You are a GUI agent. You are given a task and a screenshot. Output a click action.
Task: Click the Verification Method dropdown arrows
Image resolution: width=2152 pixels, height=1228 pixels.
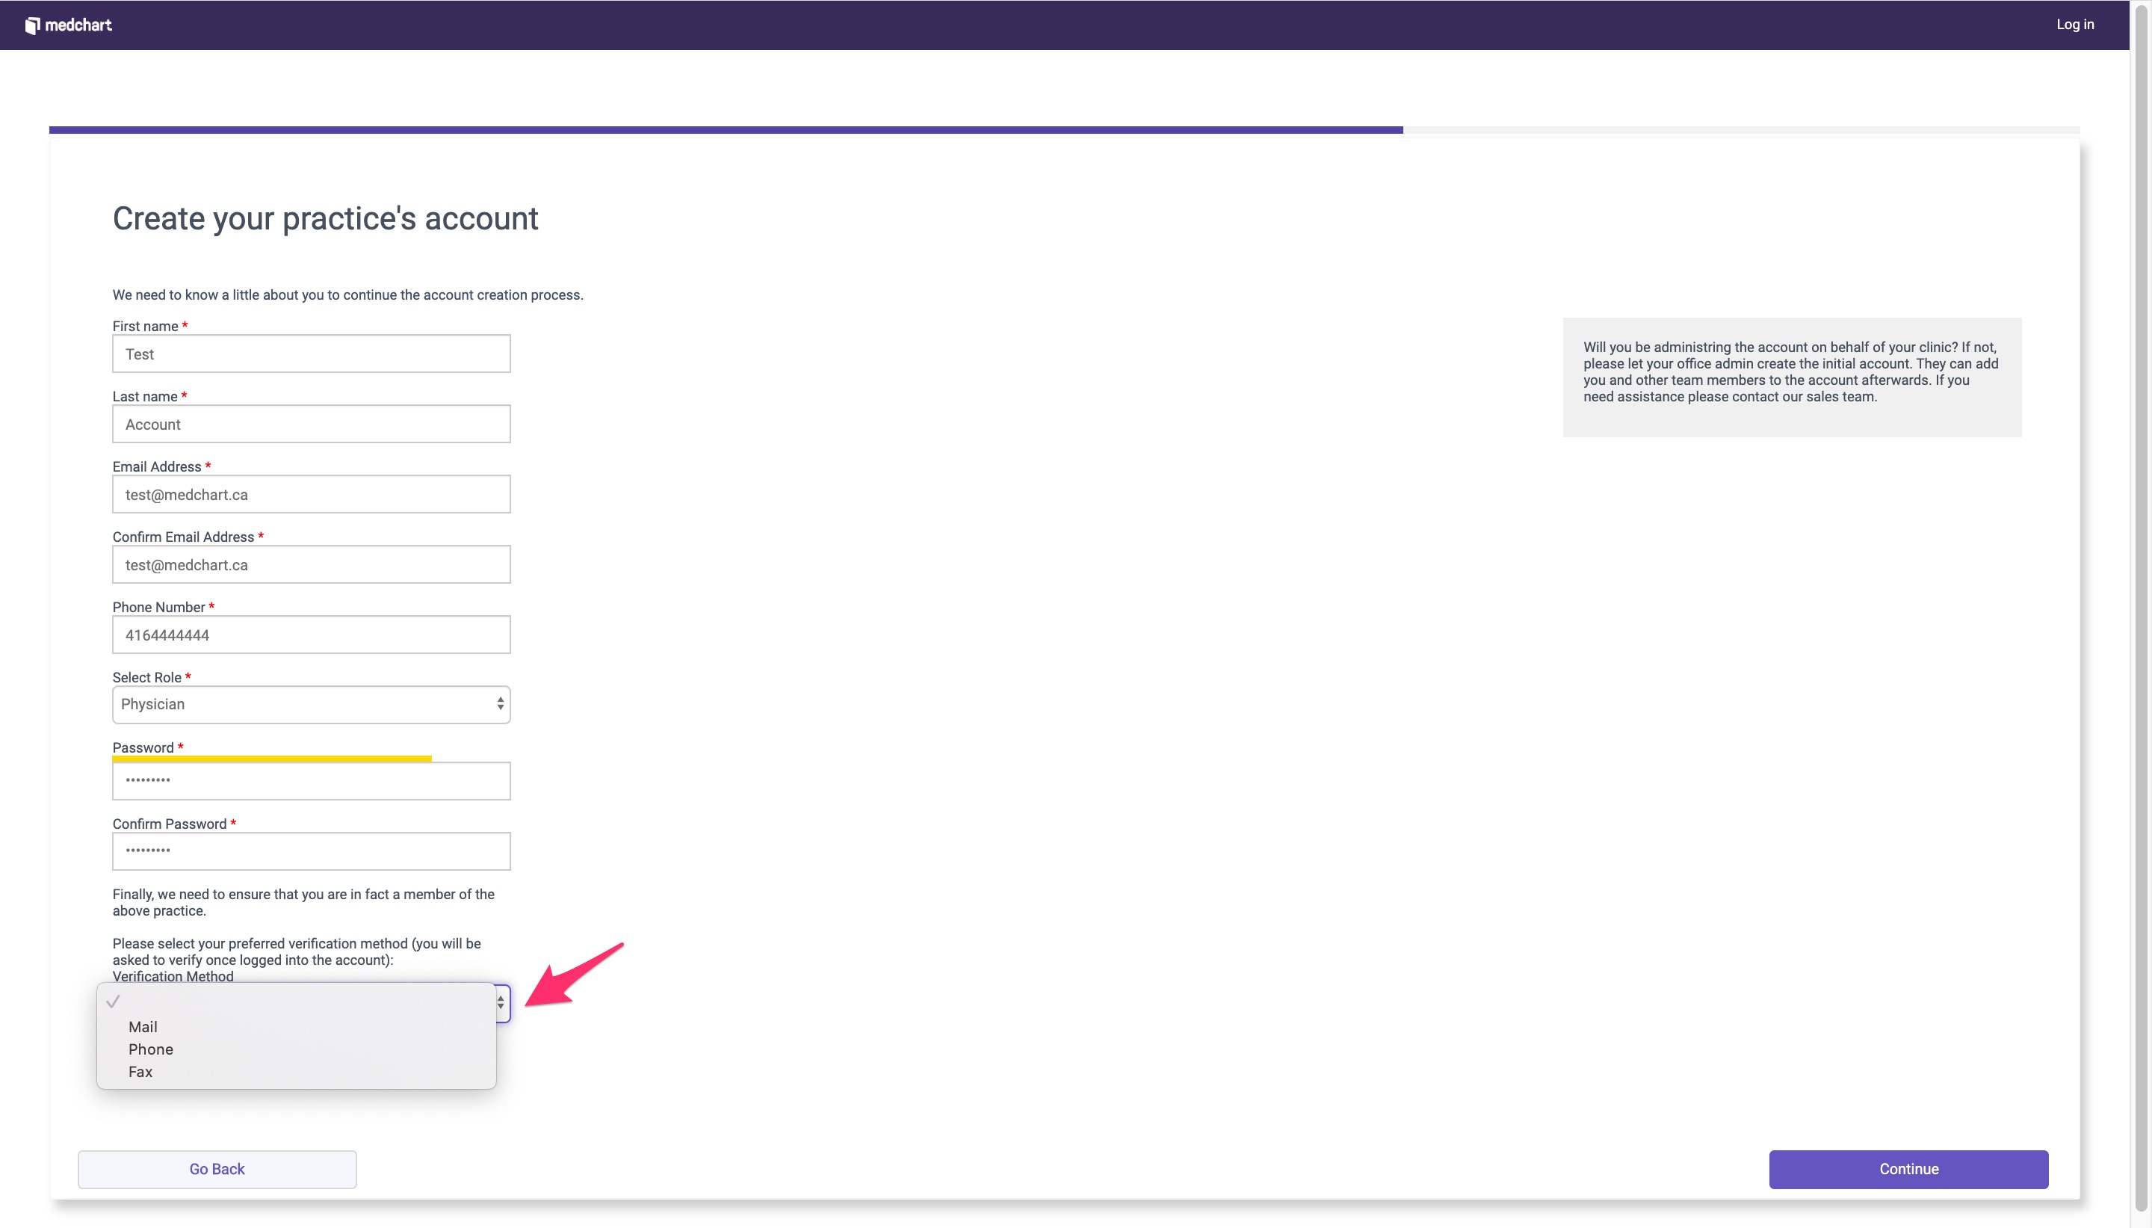(x=501, y=1003)
